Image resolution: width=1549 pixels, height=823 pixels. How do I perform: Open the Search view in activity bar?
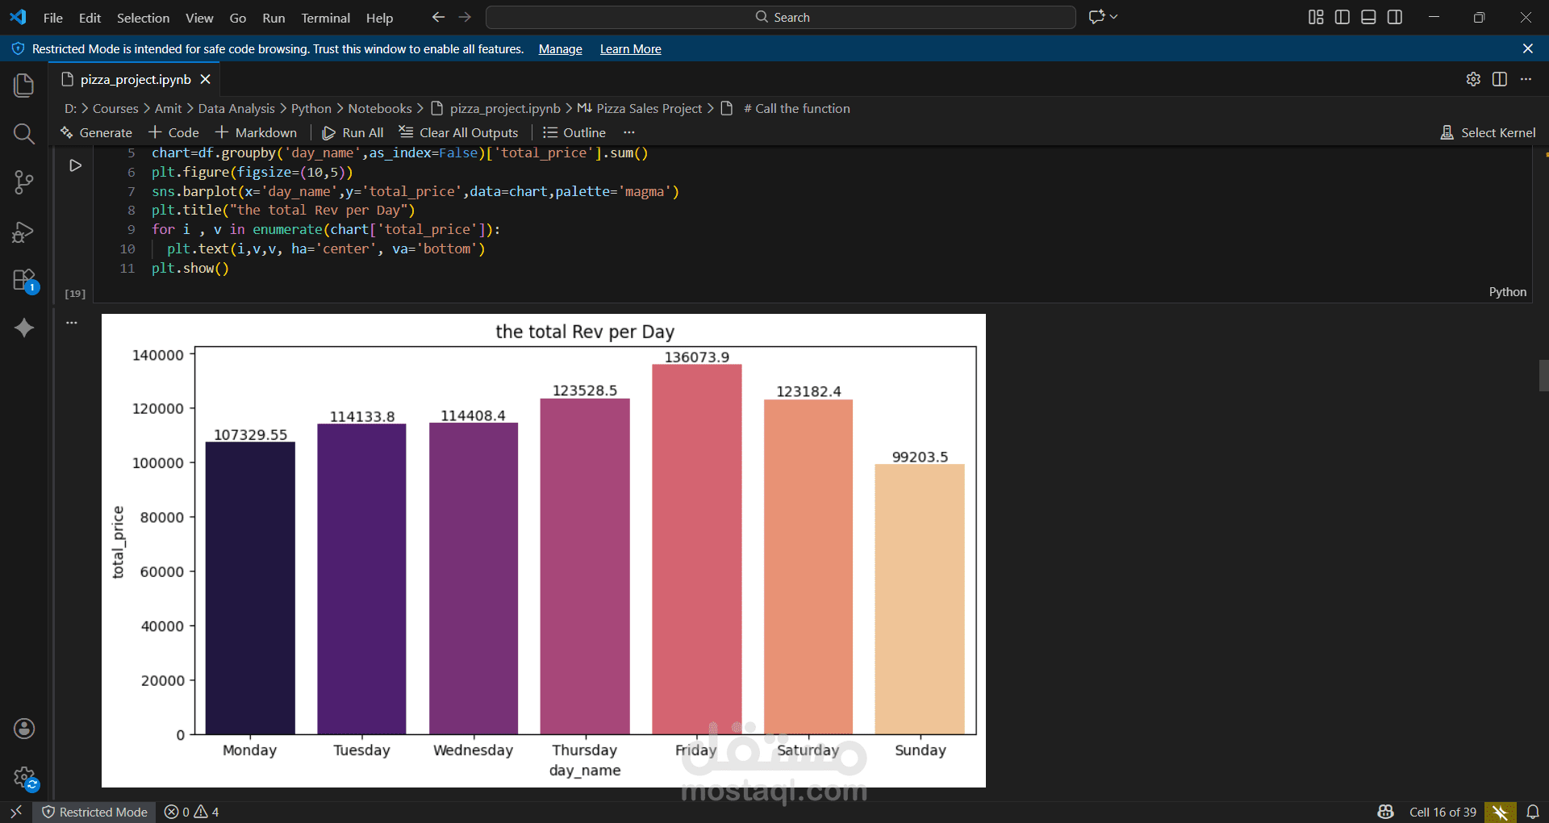point(24,134)
